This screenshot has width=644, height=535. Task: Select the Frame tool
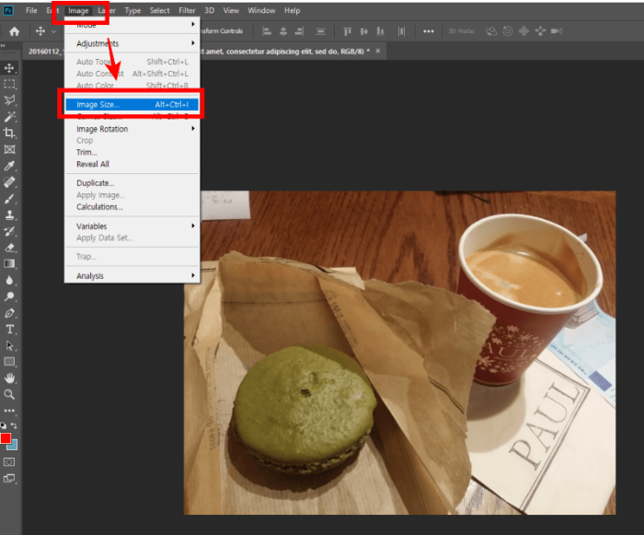pyautogui.click(x=9, y=149)
